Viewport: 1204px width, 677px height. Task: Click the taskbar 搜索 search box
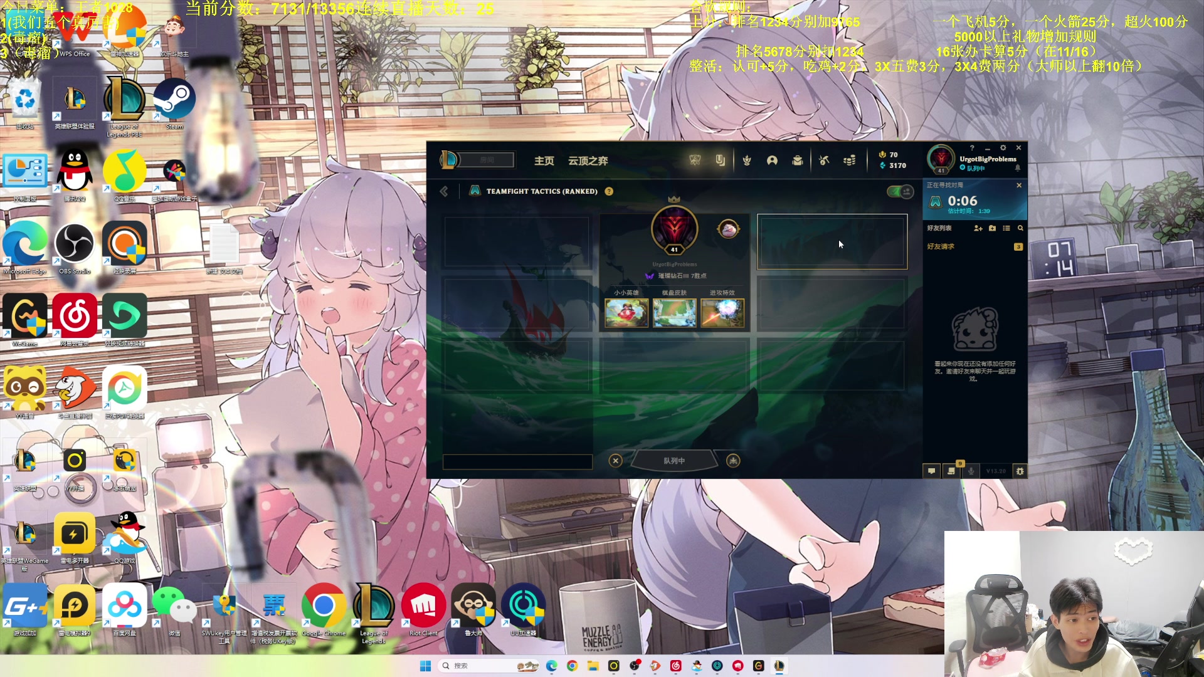pos(489,666)
